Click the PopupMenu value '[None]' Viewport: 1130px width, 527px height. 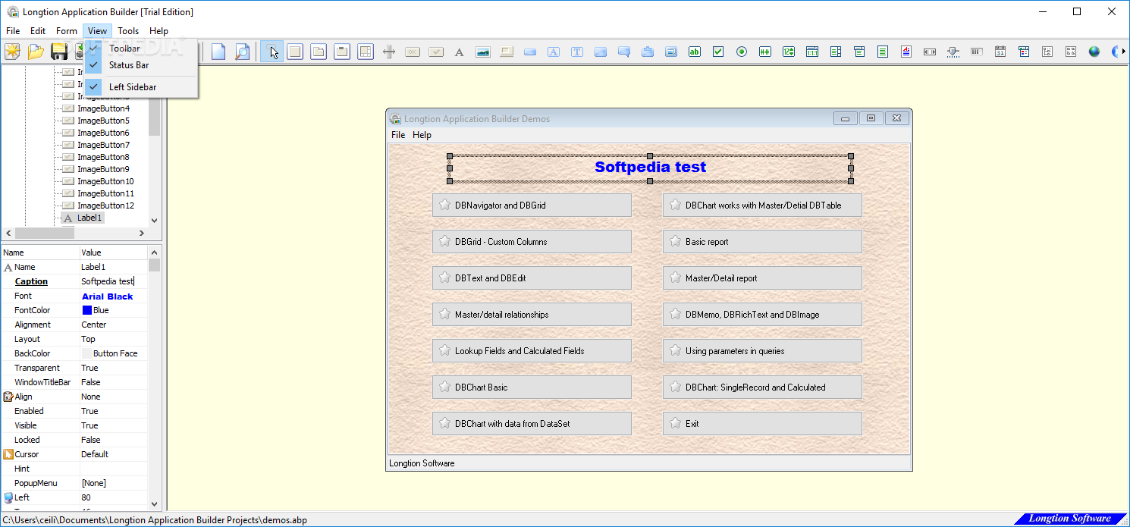coord(94,483)
